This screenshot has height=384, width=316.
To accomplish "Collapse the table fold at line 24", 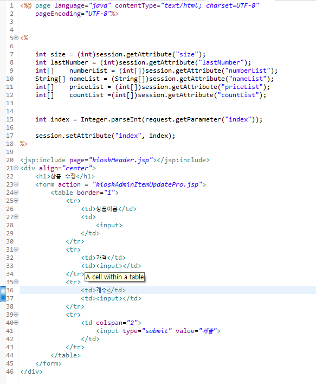I will 16,192.
